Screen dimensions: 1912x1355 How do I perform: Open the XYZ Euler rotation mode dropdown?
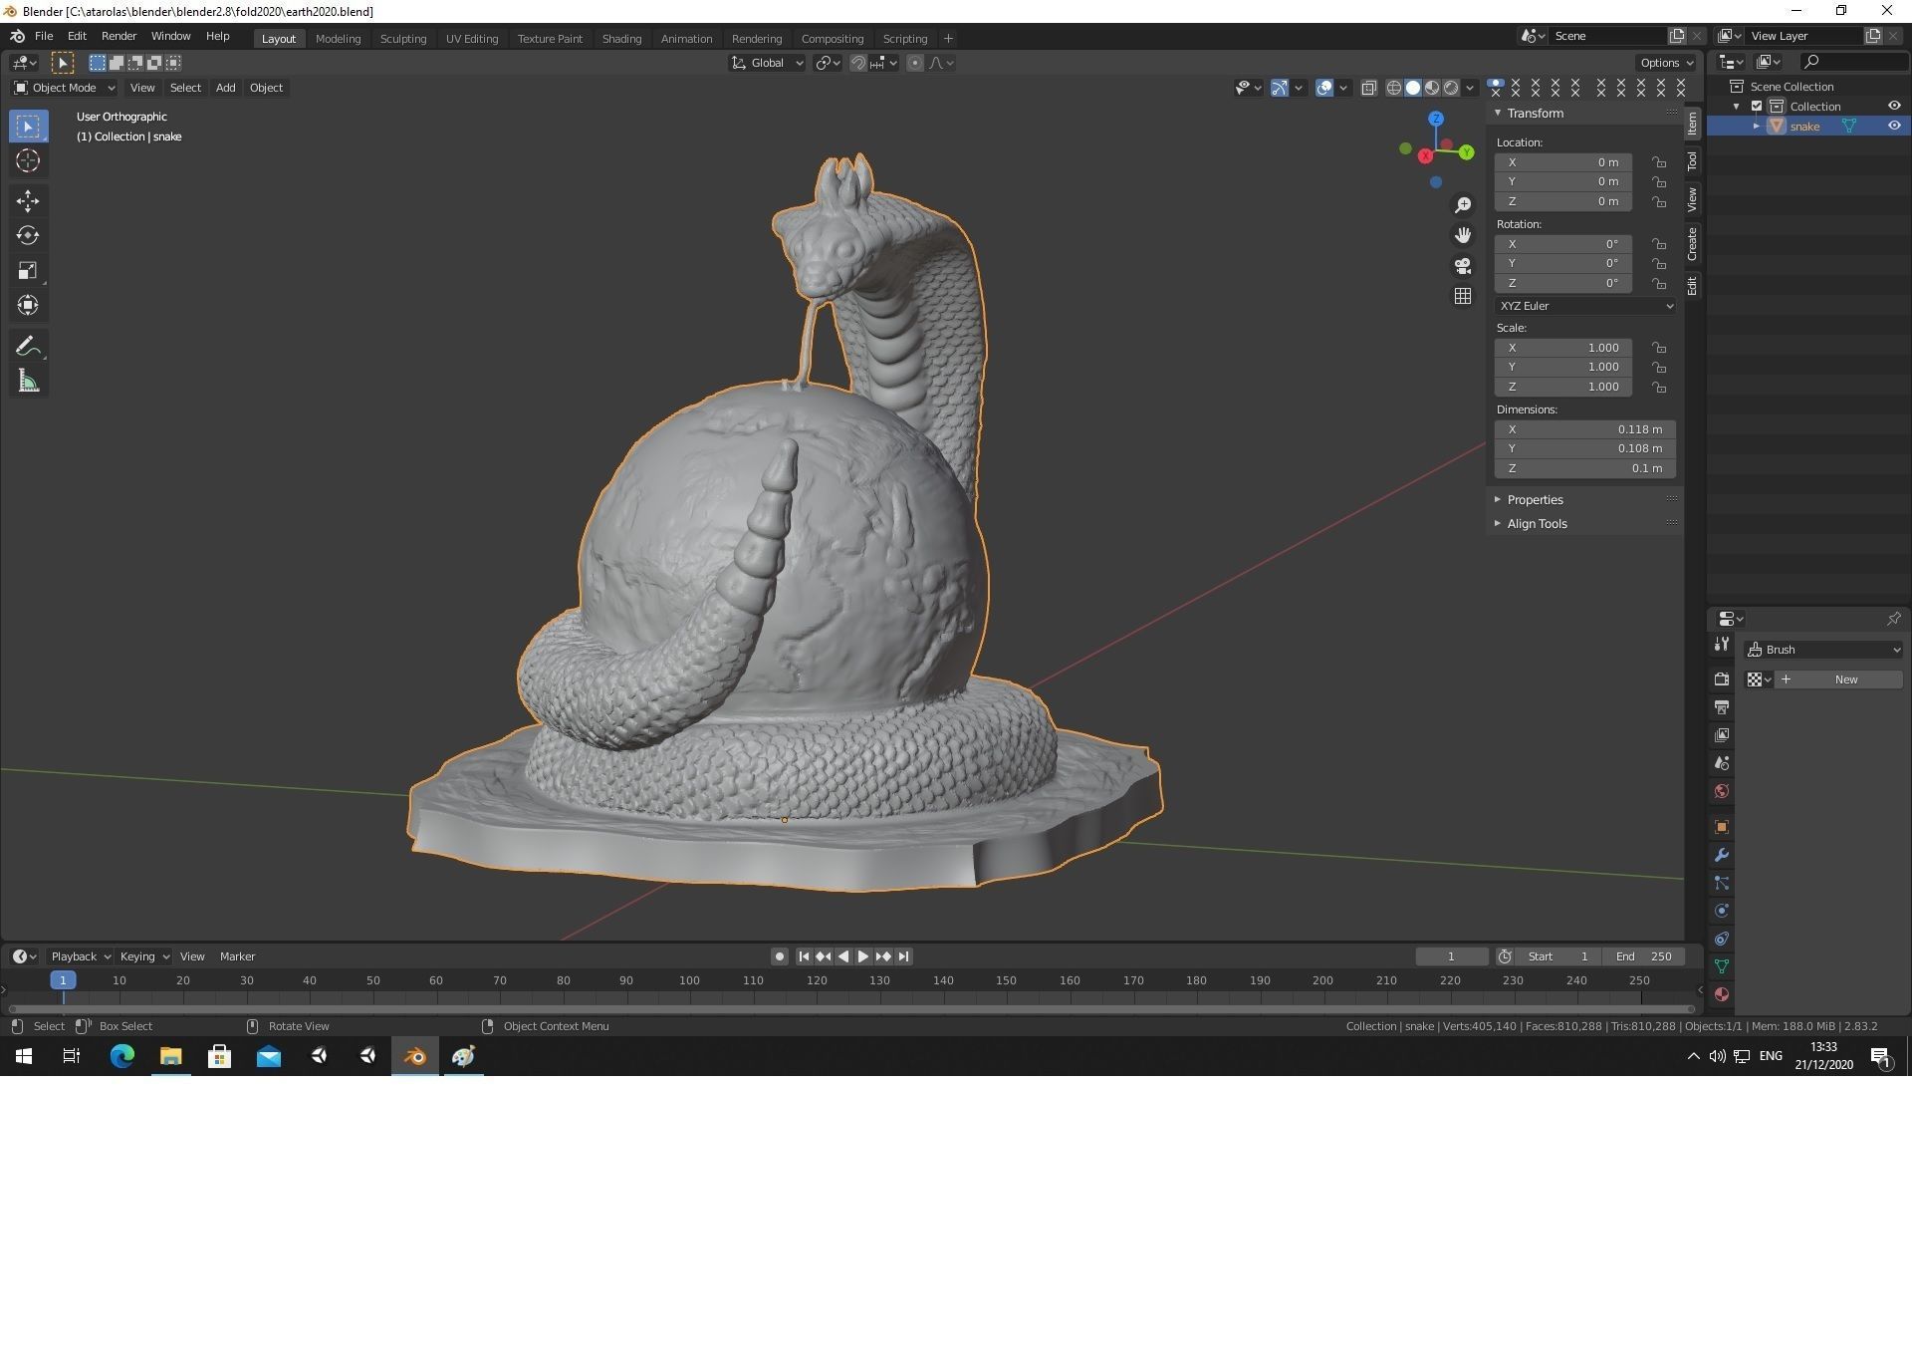pyautogui.click(x=1585, y=306)
